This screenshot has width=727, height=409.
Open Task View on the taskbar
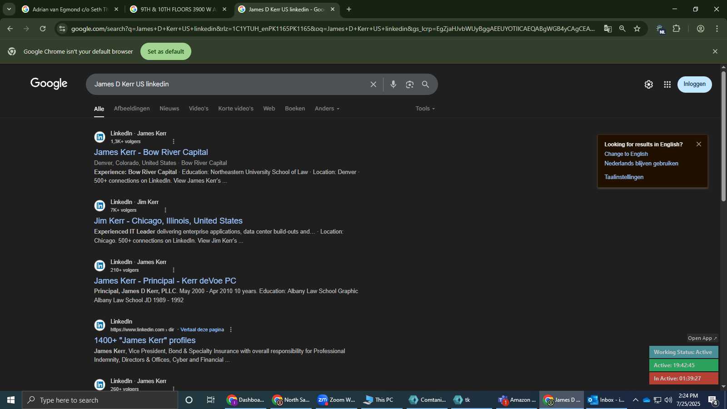(x=210, y=400)
